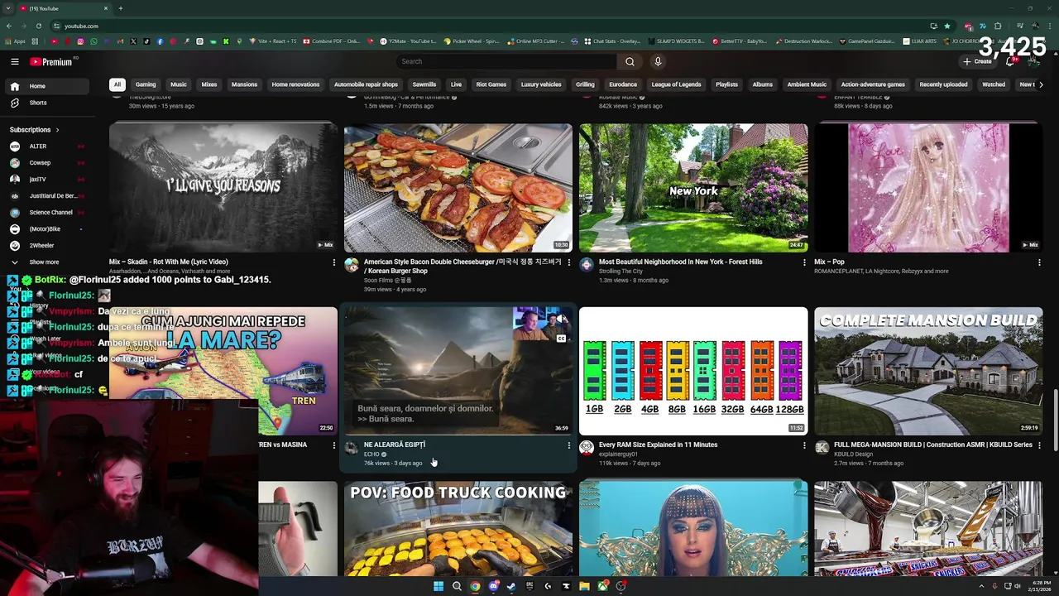This screenshot has width=1059, height=596.
Task: Select the Riot Games filter chip
Action: click(491, 84)
